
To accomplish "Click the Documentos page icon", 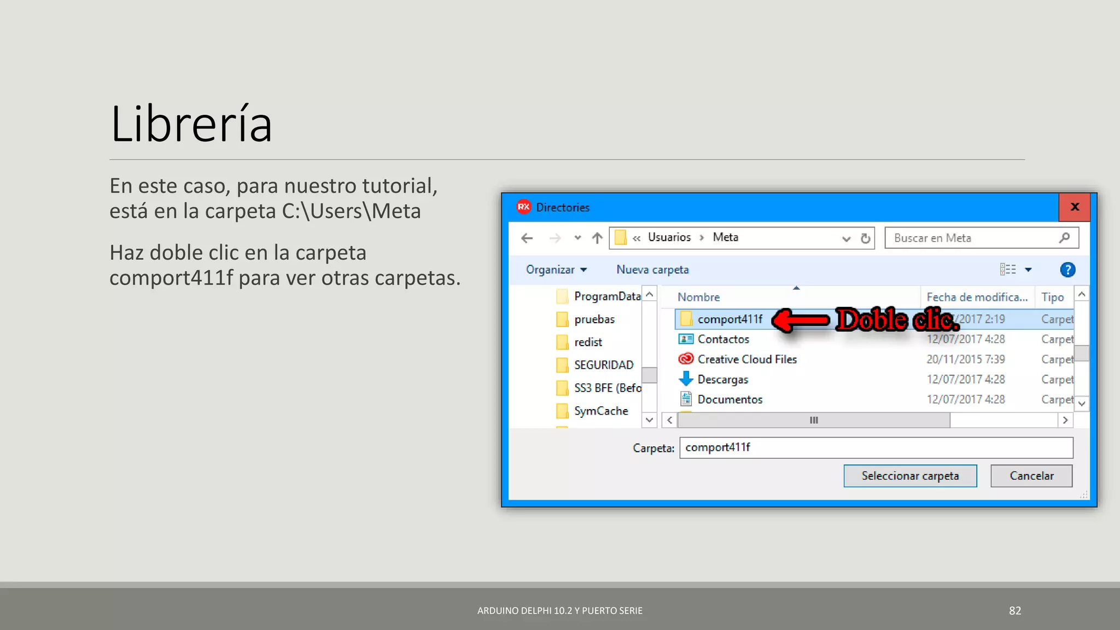I will tap(686, 399).
